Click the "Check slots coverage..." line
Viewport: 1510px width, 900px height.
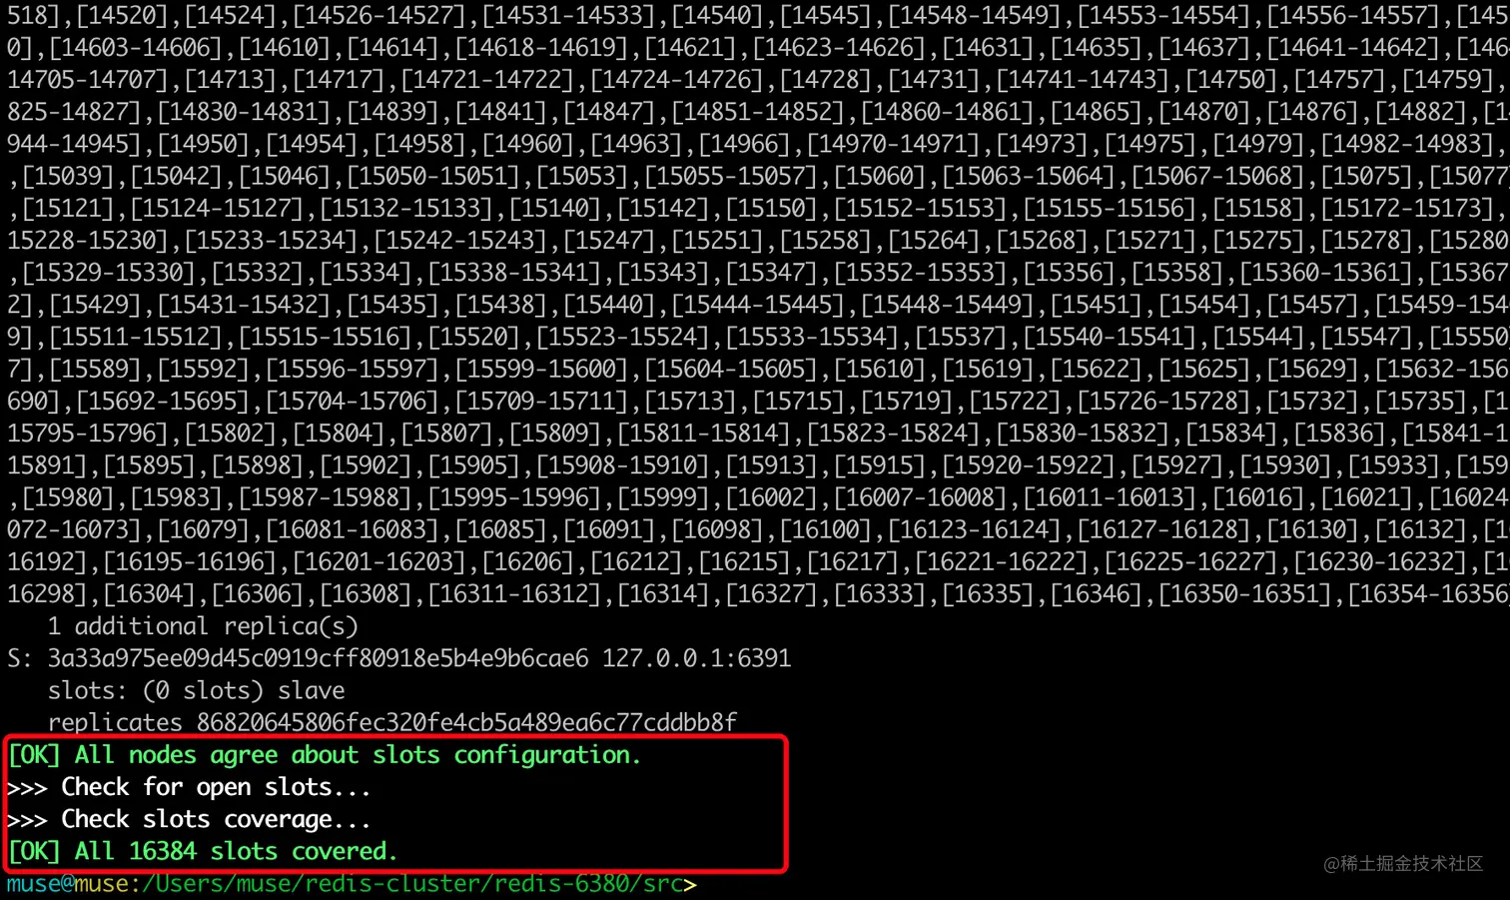190,819
